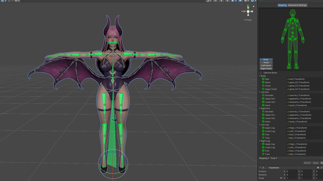Screen dimensions: 323x181
Task: Switch to Muscles & Settings tab
Action: [x=297, y=5]
